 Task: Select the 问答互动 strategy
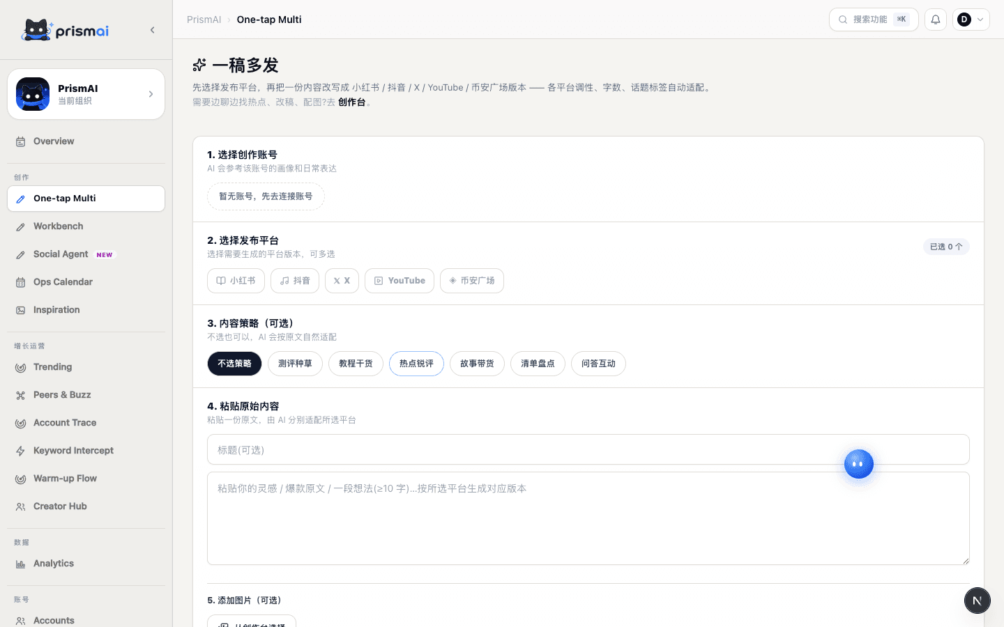click(598, 364)
